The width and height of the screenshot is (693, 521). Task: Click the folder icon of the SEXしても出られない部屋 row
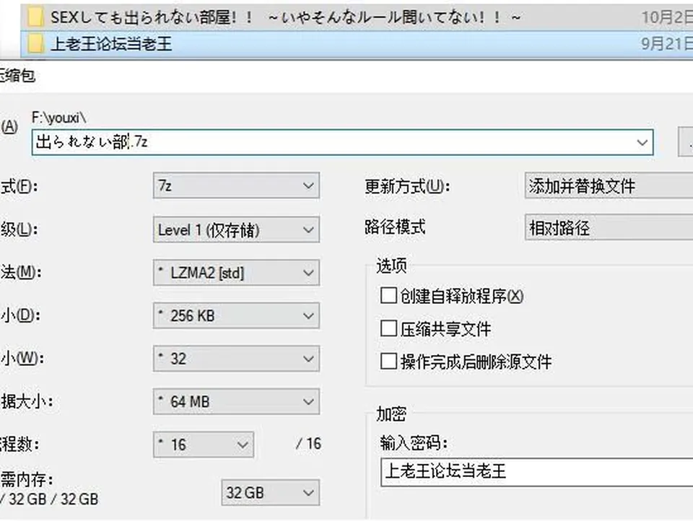click(x=35, y=17)
